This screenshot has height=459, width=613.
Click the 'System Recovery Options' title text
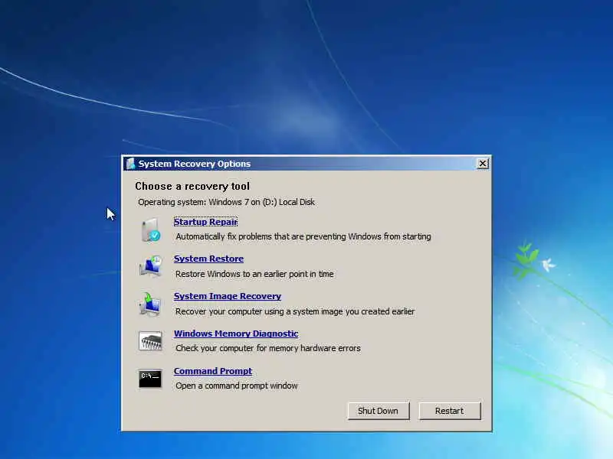(x=195, y=164)
